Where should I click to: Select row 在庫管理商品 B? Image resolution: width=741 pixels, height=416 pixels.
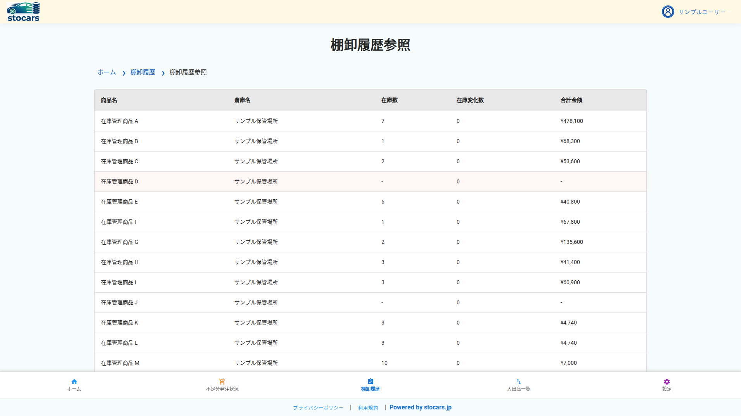click(x=370, y=141)
